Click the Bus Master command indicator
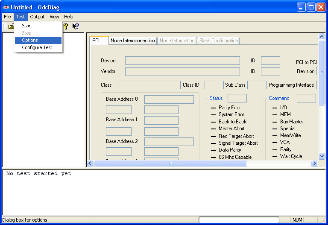This screenshot has height=225, width=328. coord(275,122)
